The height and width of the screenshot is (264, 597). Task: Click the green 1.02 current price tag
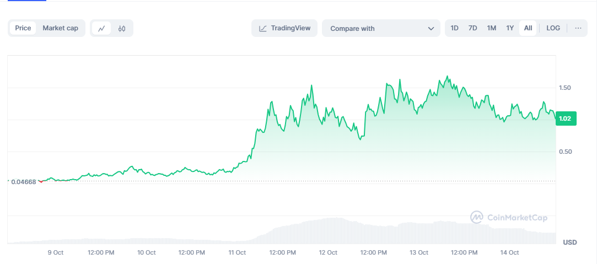tap(564, 118)
